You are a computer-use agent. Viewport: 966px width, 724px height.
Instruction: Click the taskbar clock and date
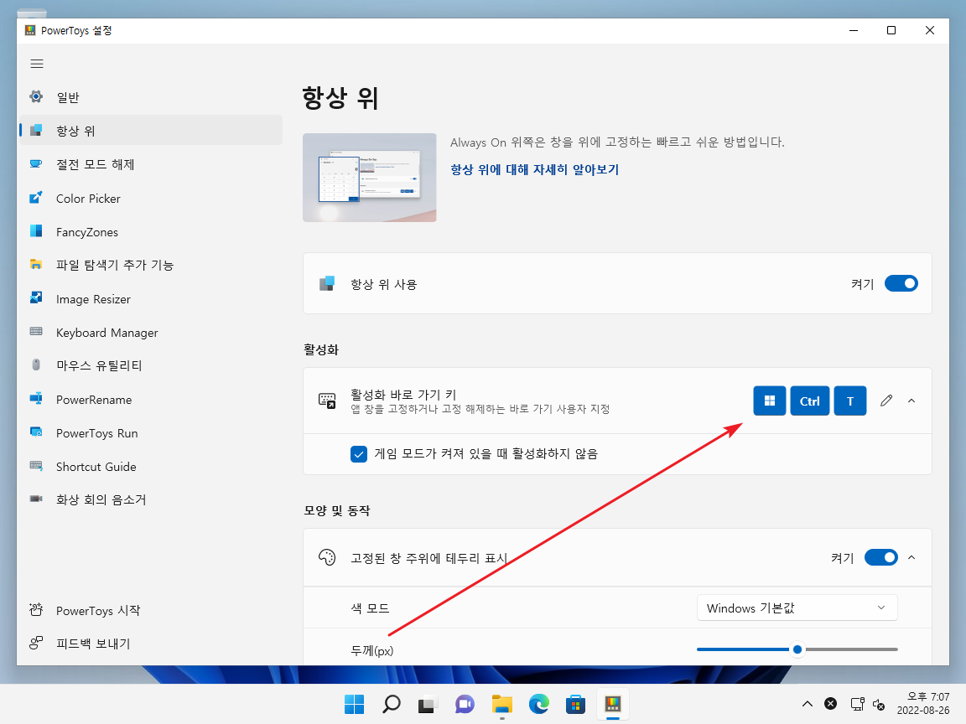pyautogui.click(x=923, y=703)
